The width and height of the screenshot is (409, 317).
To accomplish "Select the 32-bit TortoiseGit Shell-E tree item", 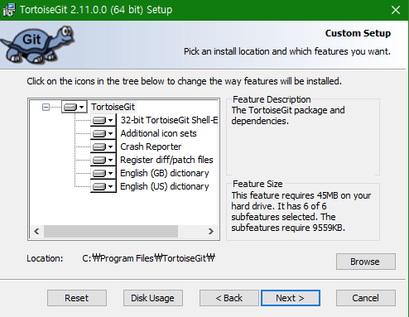I will point(169,120).
